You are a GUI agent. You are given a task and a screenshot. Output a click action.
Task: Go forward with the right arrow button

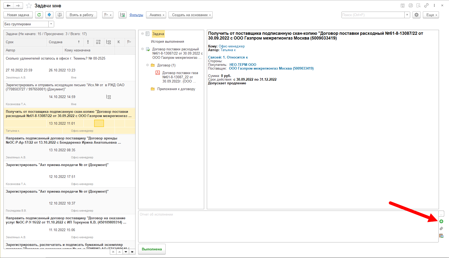18,6
